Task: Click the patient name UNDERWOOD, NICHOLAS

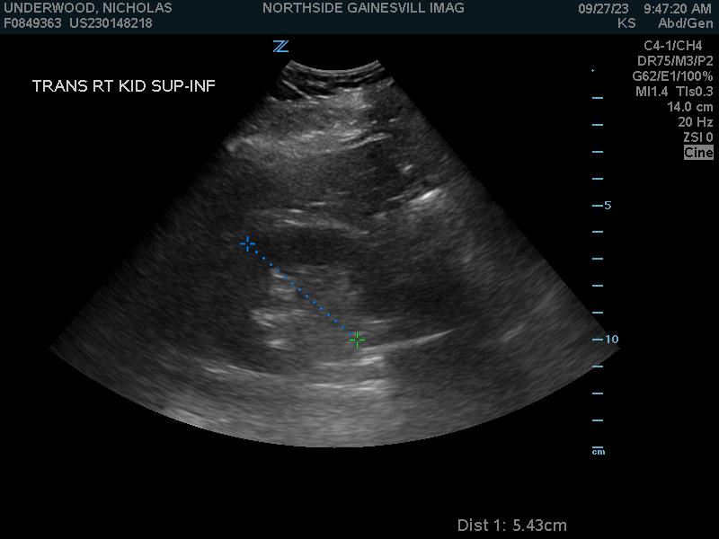Action: click(88, 8)
